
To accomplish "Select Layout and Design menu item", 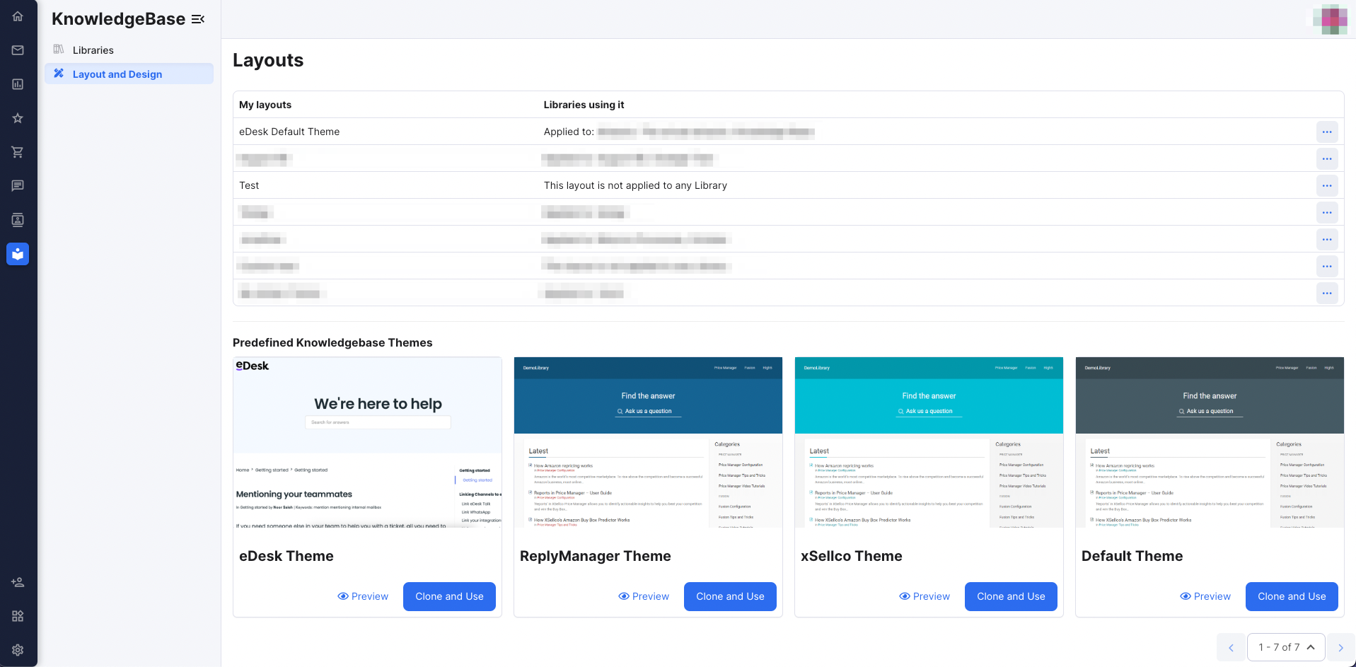I will click(117, 74).
